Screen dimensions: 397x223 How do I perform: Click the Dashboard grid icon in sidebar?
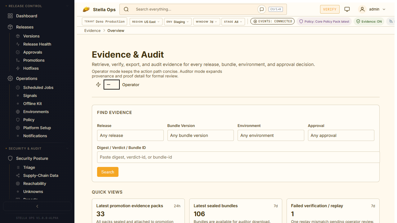click(10, 16)
